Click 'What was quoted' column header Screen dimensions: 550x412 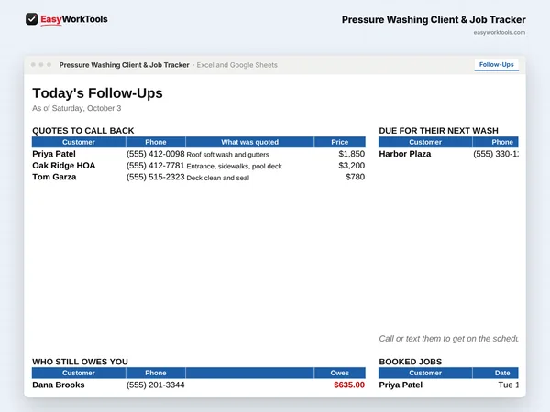click(x=249, y=142)
